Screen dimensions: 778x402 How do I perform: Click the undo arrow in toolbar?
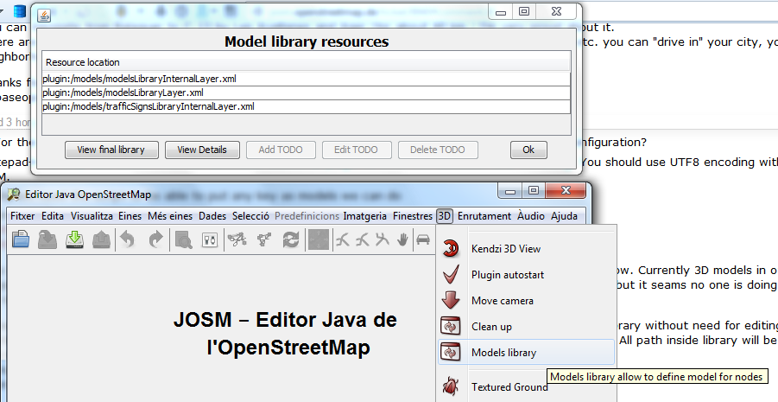pos(128,241)
